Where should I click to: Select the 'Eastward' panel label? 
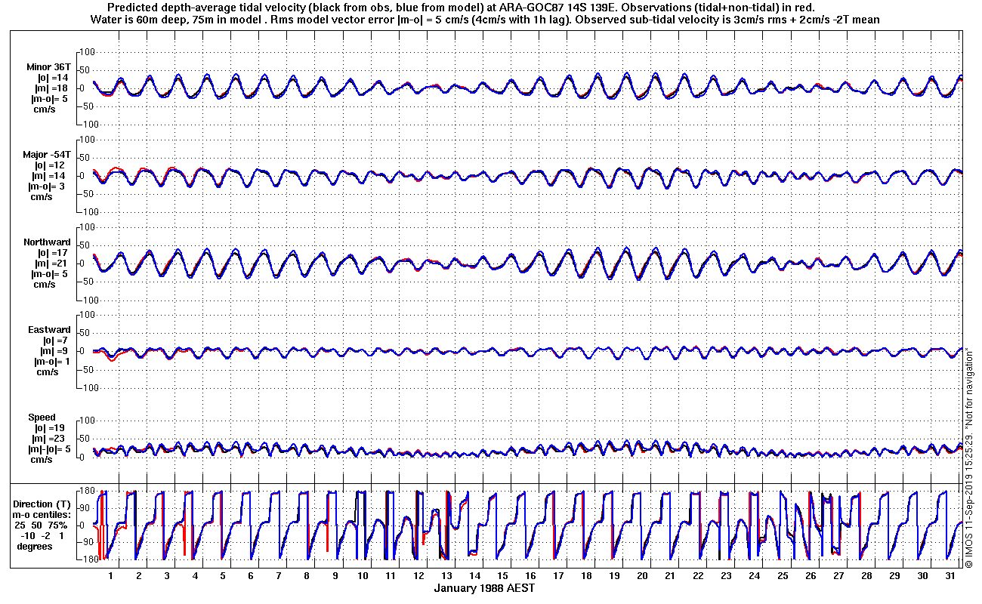(x=50, y=330)
